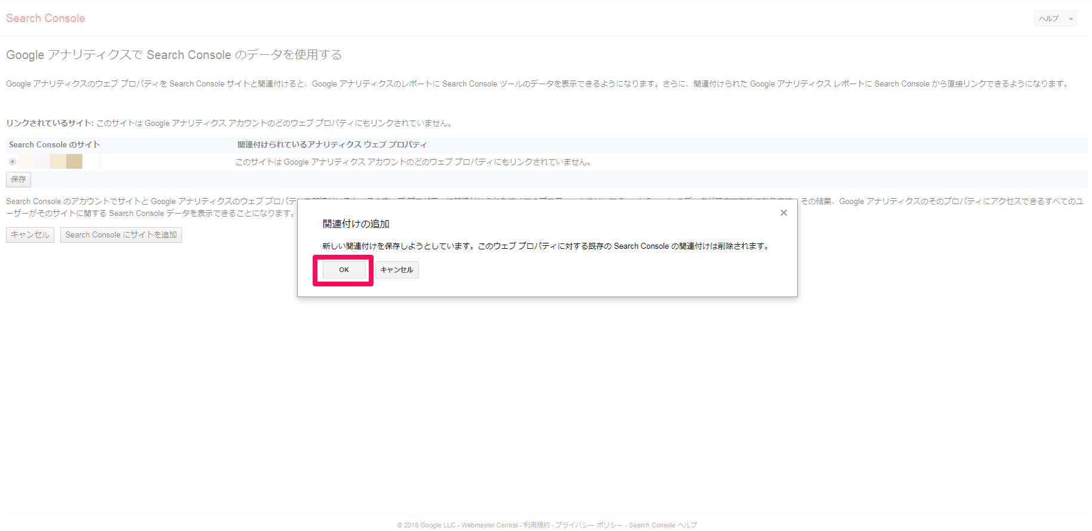Image resolution: width=1092 pixels, height=531 pixels.
Task: Click the page heading about Google アナリティクス
Action: pos(174,55)
